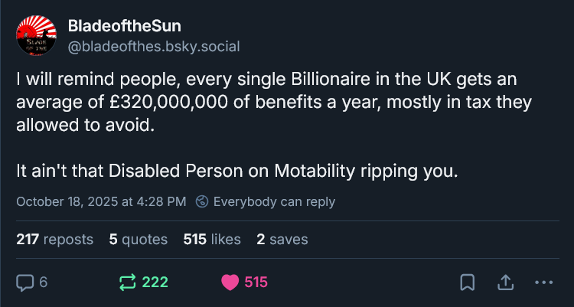Click the green repost count 222

(x=155, y=282)
